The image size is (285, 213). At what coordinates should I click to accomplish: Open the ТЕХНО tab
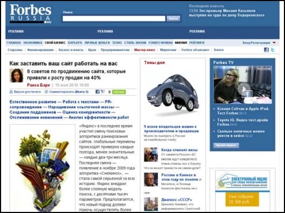click(x=117, y=42)
